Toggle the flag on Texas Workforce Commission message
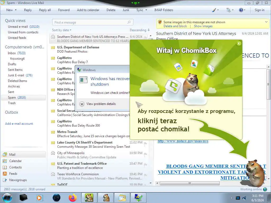Image resolution: width=271 pixels, height=203 pixels. [x=145, y=175]
